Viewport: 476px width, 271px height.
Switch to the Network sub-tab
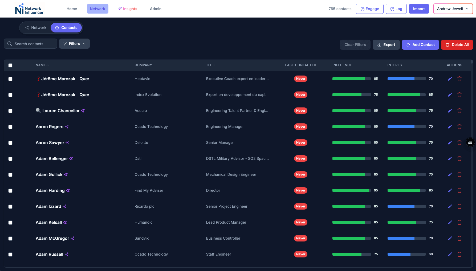(36, 28)
